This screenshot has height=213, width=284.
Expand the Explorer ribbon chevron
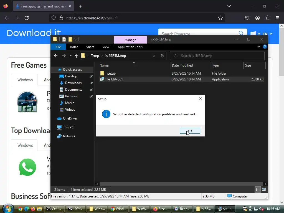pyautogui.click(x=259, y=47)
